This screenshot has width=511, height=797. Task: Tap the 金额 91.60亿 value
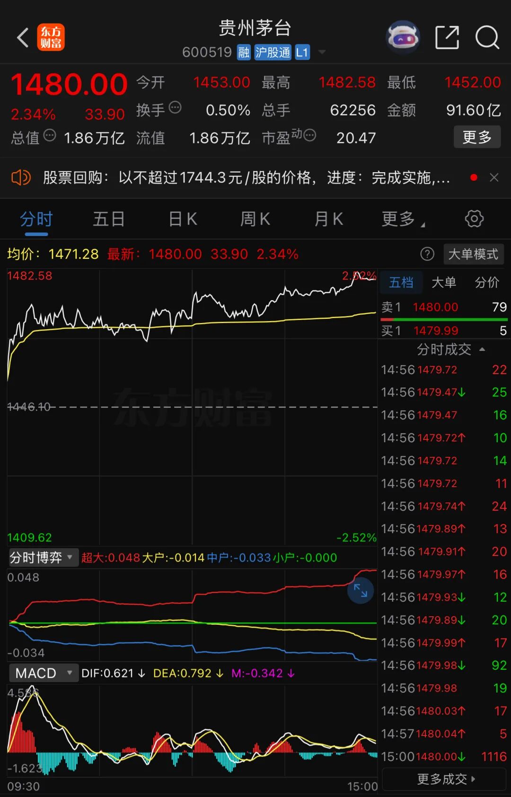pyautogui.click(x=473, y=110)
